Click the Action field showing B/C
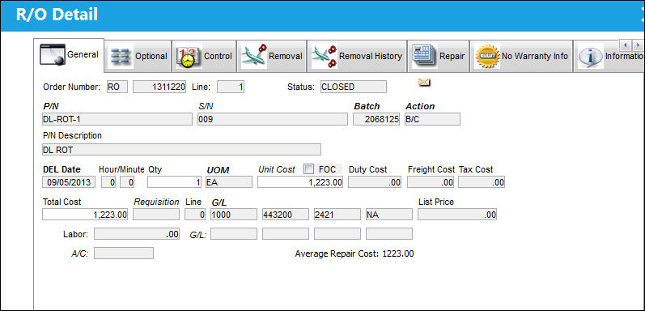The image size is (645, 311). click(432, 119)
